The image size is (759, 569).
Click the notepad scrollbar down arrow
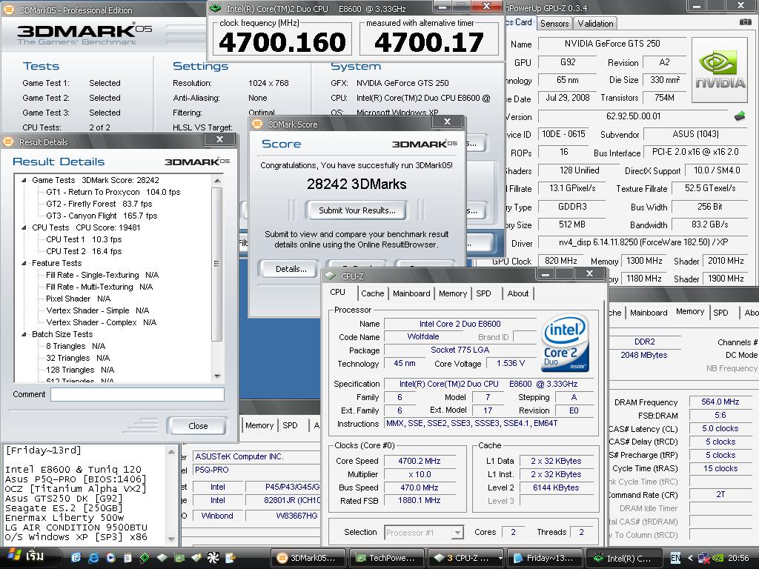click(x=171, y=539)
